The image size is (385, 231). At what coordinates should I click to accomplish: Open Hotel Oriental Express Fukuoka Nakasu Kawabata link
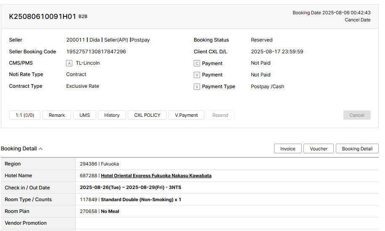tap(156, 176)
